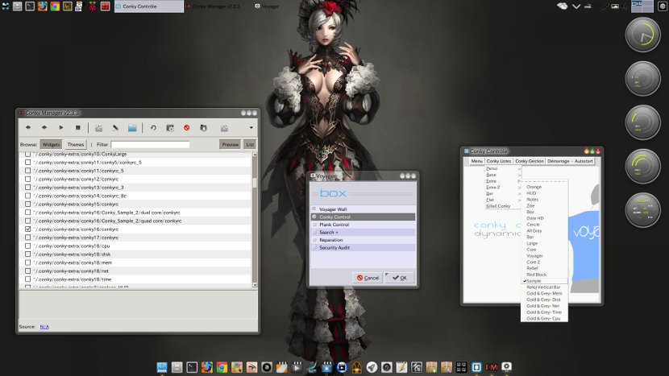Click the List view button

click(250, 144)
